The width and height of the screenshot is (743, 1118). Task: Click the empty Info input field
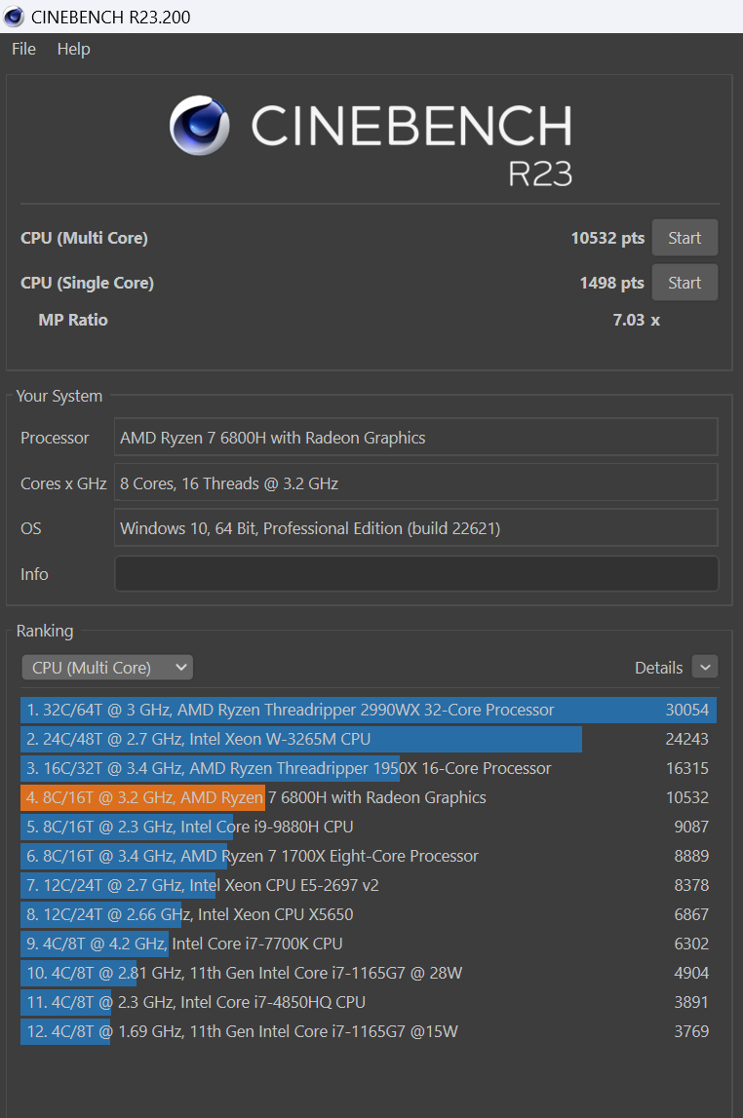tap(416, 574)
